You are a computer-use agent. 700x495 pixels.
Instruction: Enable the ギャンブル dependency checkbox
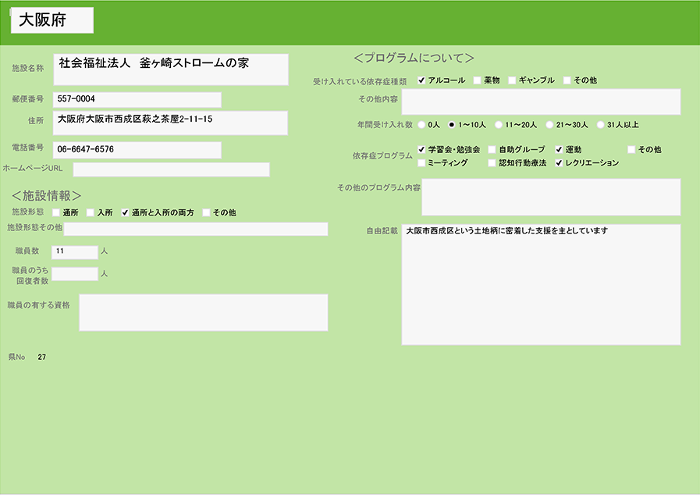coord(512,80)
